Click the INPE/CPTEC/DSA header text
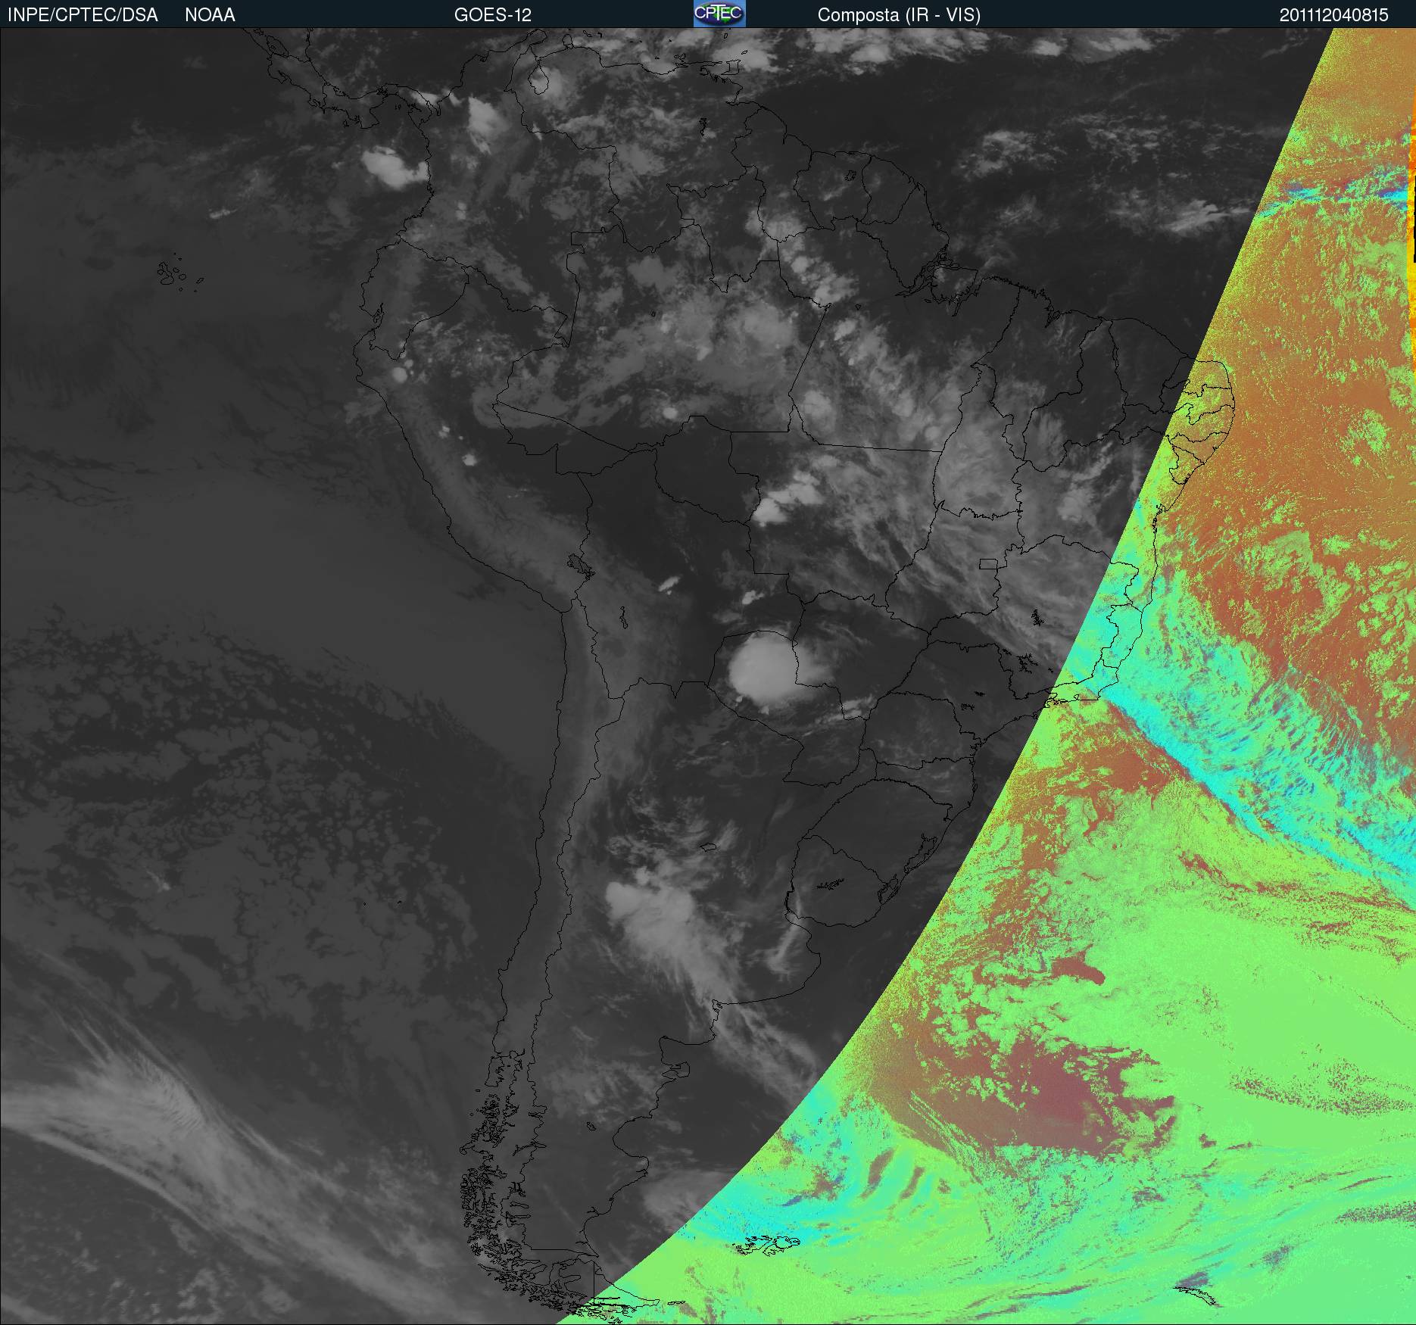This screenshot has width=1416, height=1325. click(83, 15)
